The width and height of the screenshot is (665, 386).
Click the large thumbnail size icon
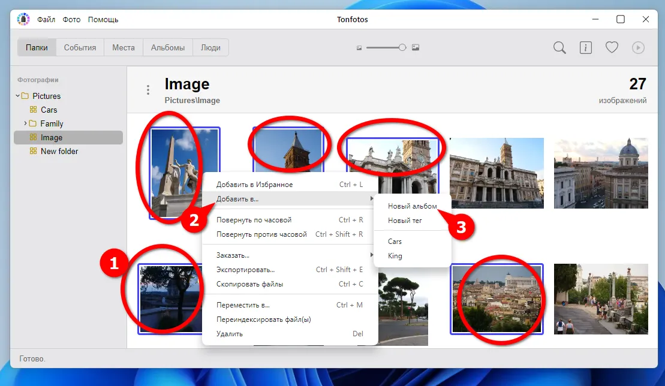pos(416,48)
